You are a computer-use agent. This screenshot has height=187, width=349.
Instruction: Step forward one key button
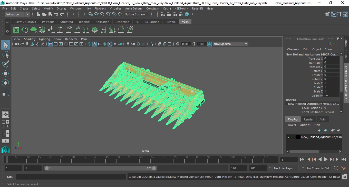[332, 160]
